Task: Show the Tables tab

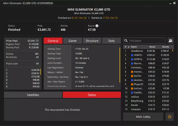Action: point(92,95)
